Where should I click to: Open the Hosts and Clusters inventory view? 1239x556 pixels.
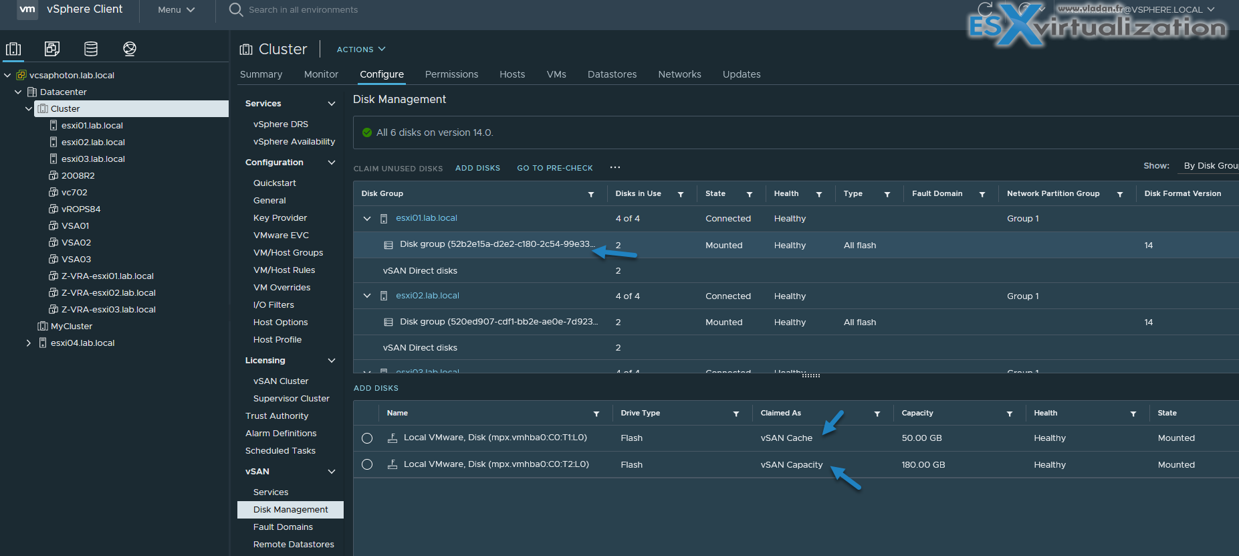(x=13, y=49)
